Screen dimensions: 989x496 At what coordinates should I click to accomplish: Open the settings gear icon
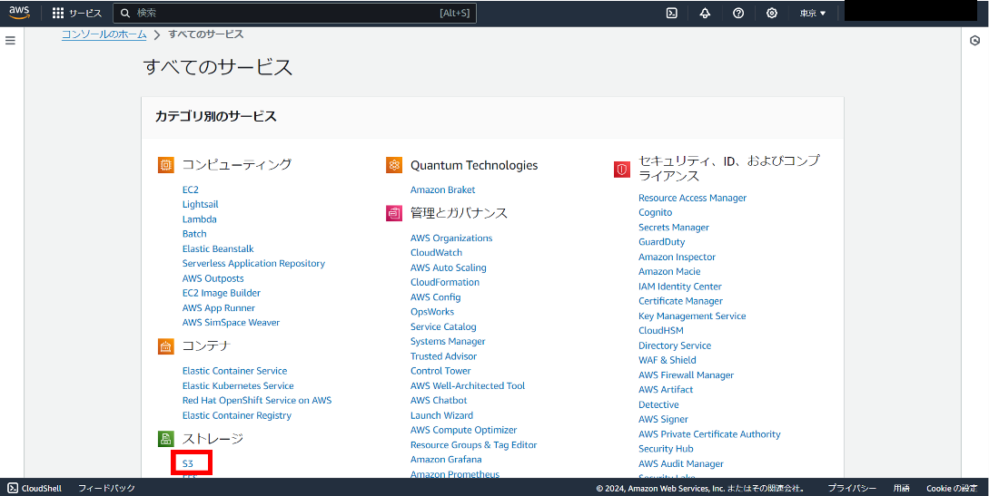coord(771,14)
